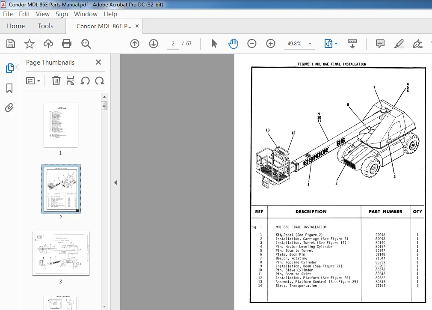
Task: Open the find text magnifier icon
Action: (x=86, y=44)
